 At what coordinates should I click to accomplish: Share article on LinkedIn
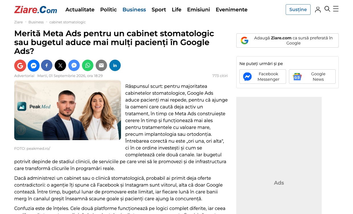[115, 65]
